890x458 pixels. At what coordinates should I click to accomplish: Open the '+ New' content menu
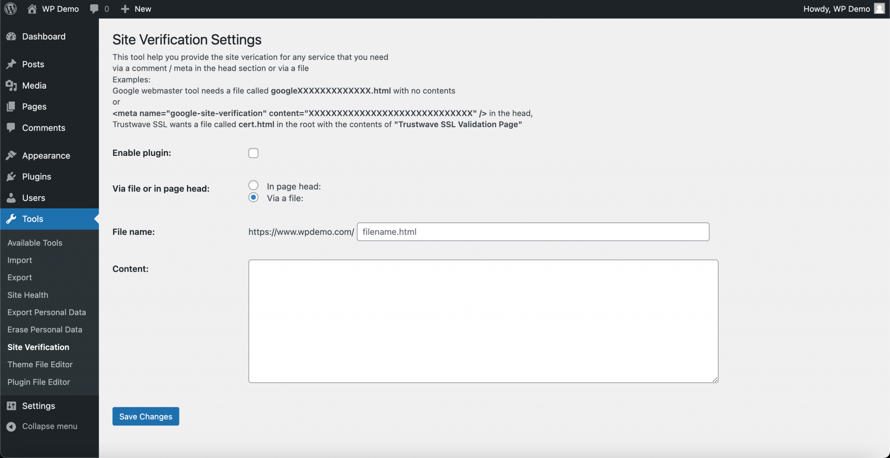[136, 8]
